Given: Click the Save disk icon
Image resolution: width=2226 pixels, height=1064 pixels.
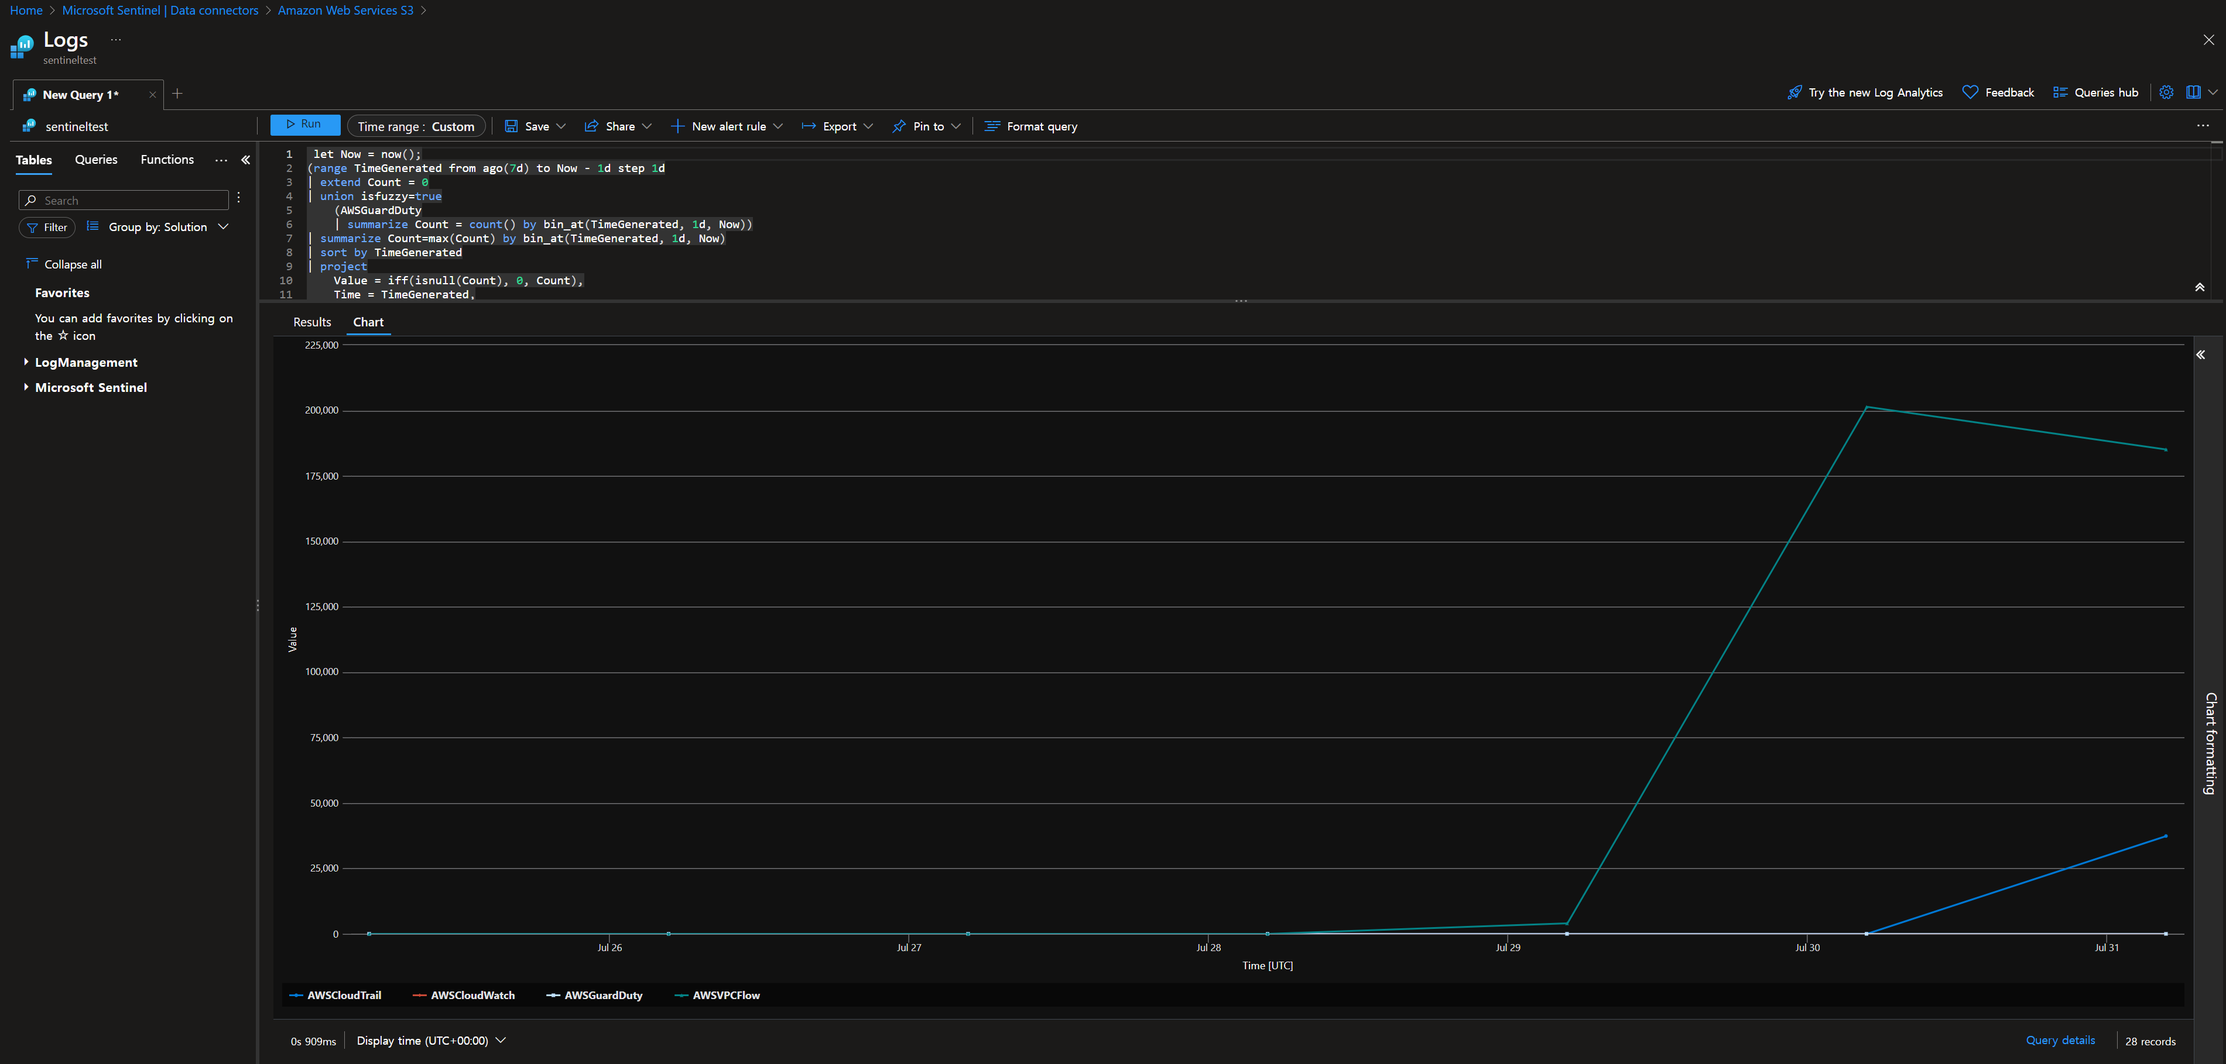Looking at the screenshot, I should click(x=512, y=126).
